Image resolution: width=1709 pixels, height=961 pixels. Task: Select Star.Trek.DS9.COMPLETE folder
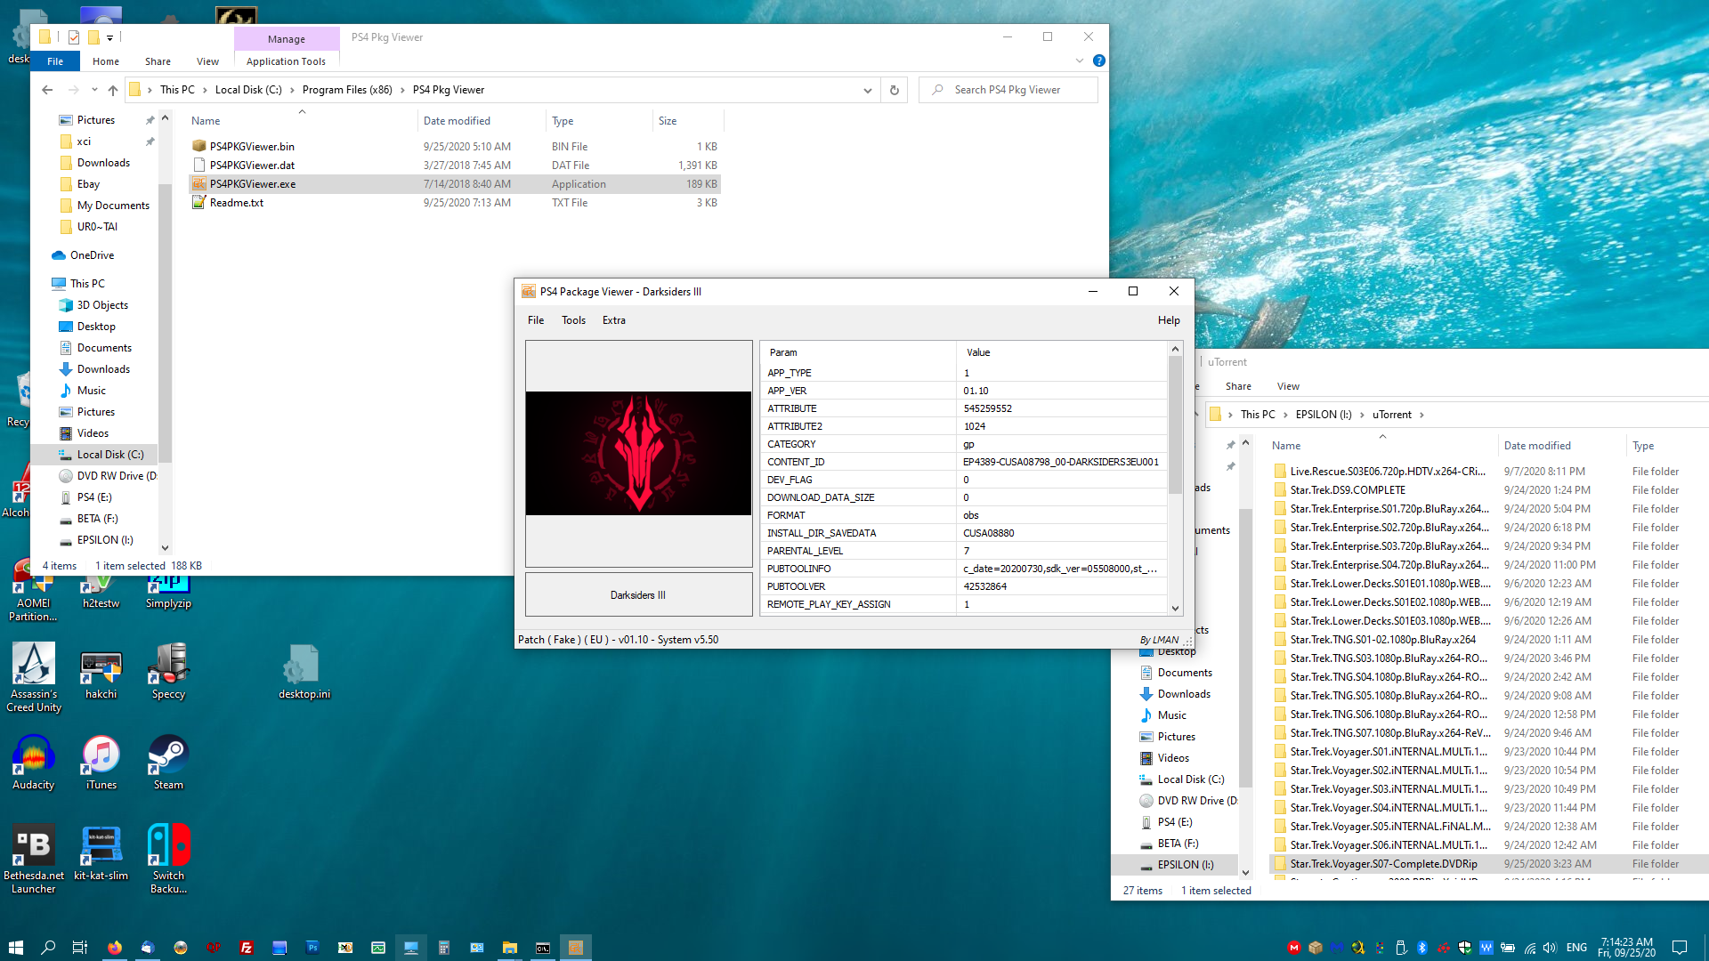click(1348, 490)
